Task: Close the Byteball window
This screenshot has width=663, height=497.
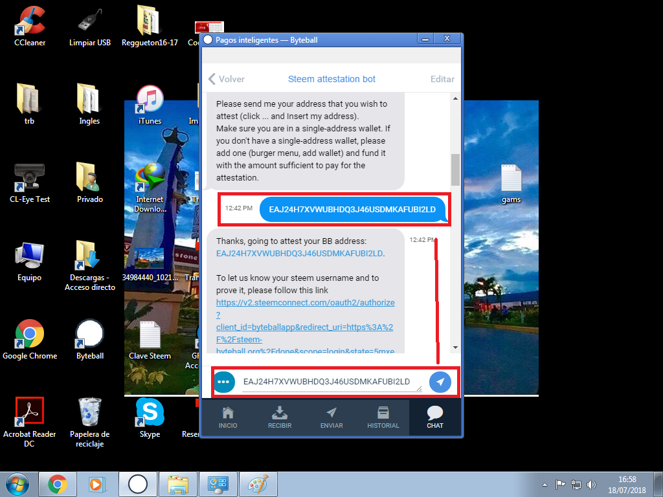Action: [x=447, y=38]
